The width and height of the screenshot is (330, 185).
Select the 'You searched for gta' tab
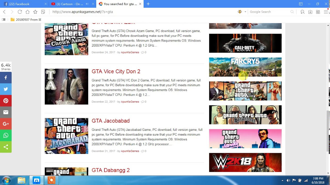(x=120, y=4)
